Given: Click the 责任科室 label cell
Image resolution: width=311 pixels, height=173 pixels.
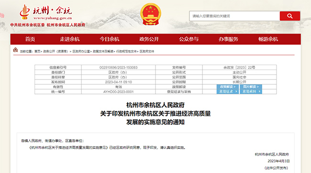Looking at the screenshot, I should pyautogui.click(x=58, y=77).
